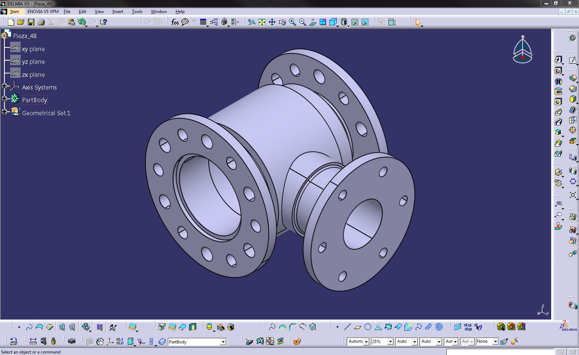Click the Cut scissors icon
Screen dimensions: 579x355
51,22
